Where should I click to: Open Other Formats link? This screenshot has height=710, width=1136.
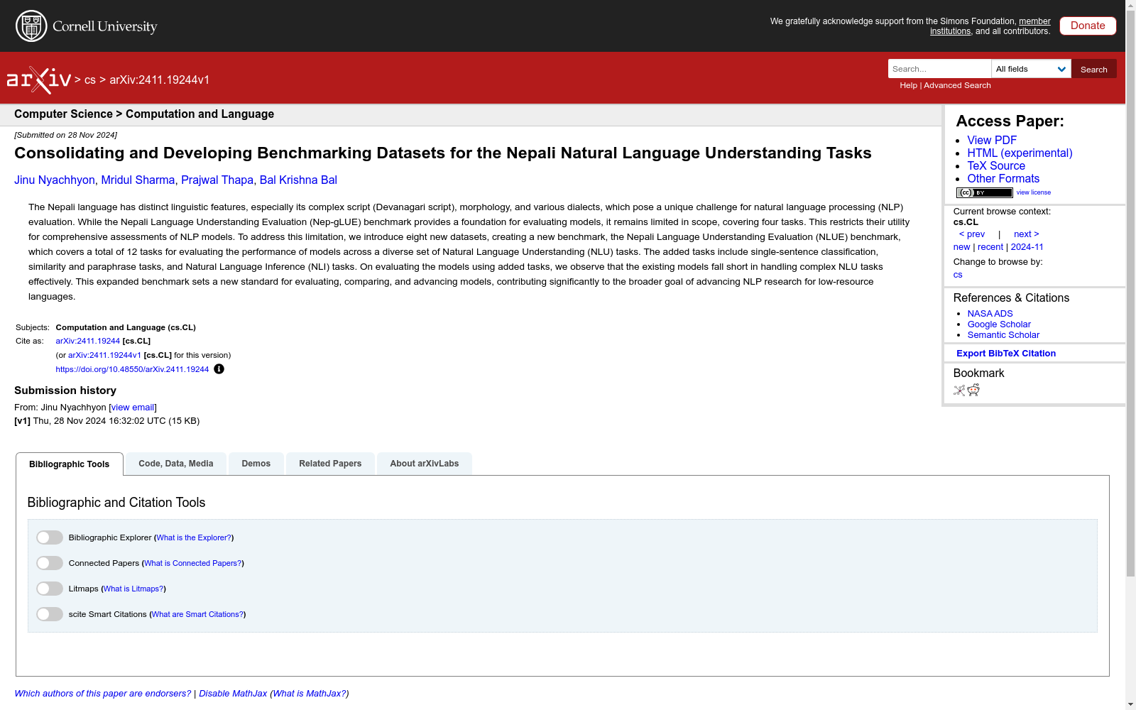[x=1003, y=179]
